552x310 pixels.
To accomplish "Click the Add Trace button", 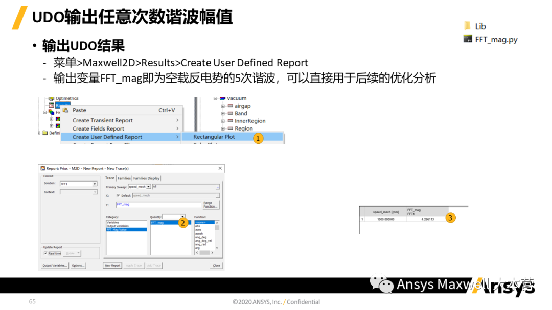I will pos(154,266).
